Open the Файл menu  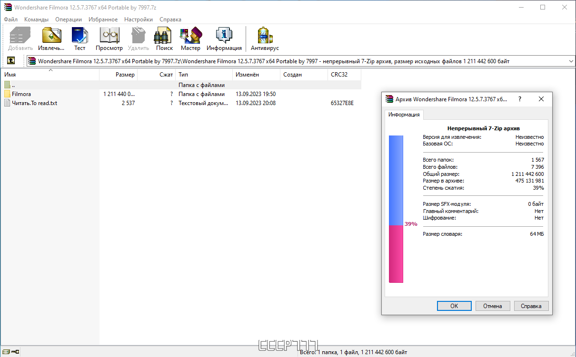coord(10,19)
